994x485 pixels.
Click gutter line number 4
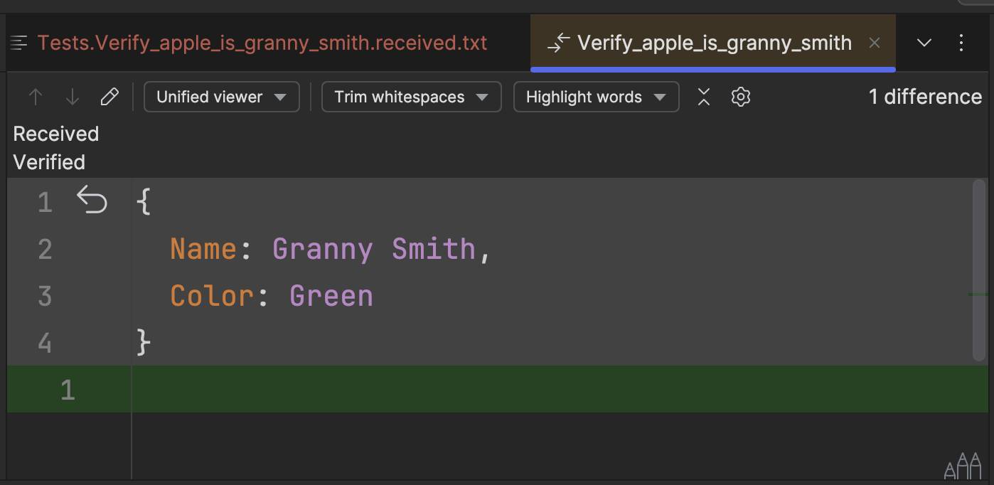click(x=45, y=343)
